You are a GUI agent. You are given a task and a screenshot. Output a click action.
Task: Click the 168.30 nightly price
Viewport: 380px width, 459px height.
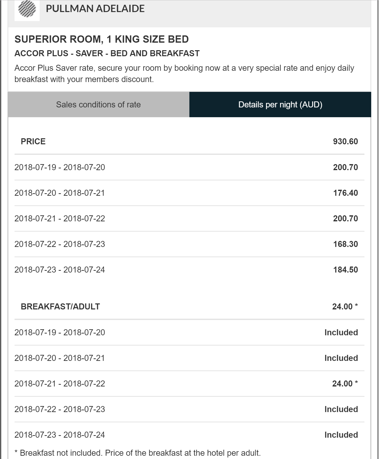[345, 244]
